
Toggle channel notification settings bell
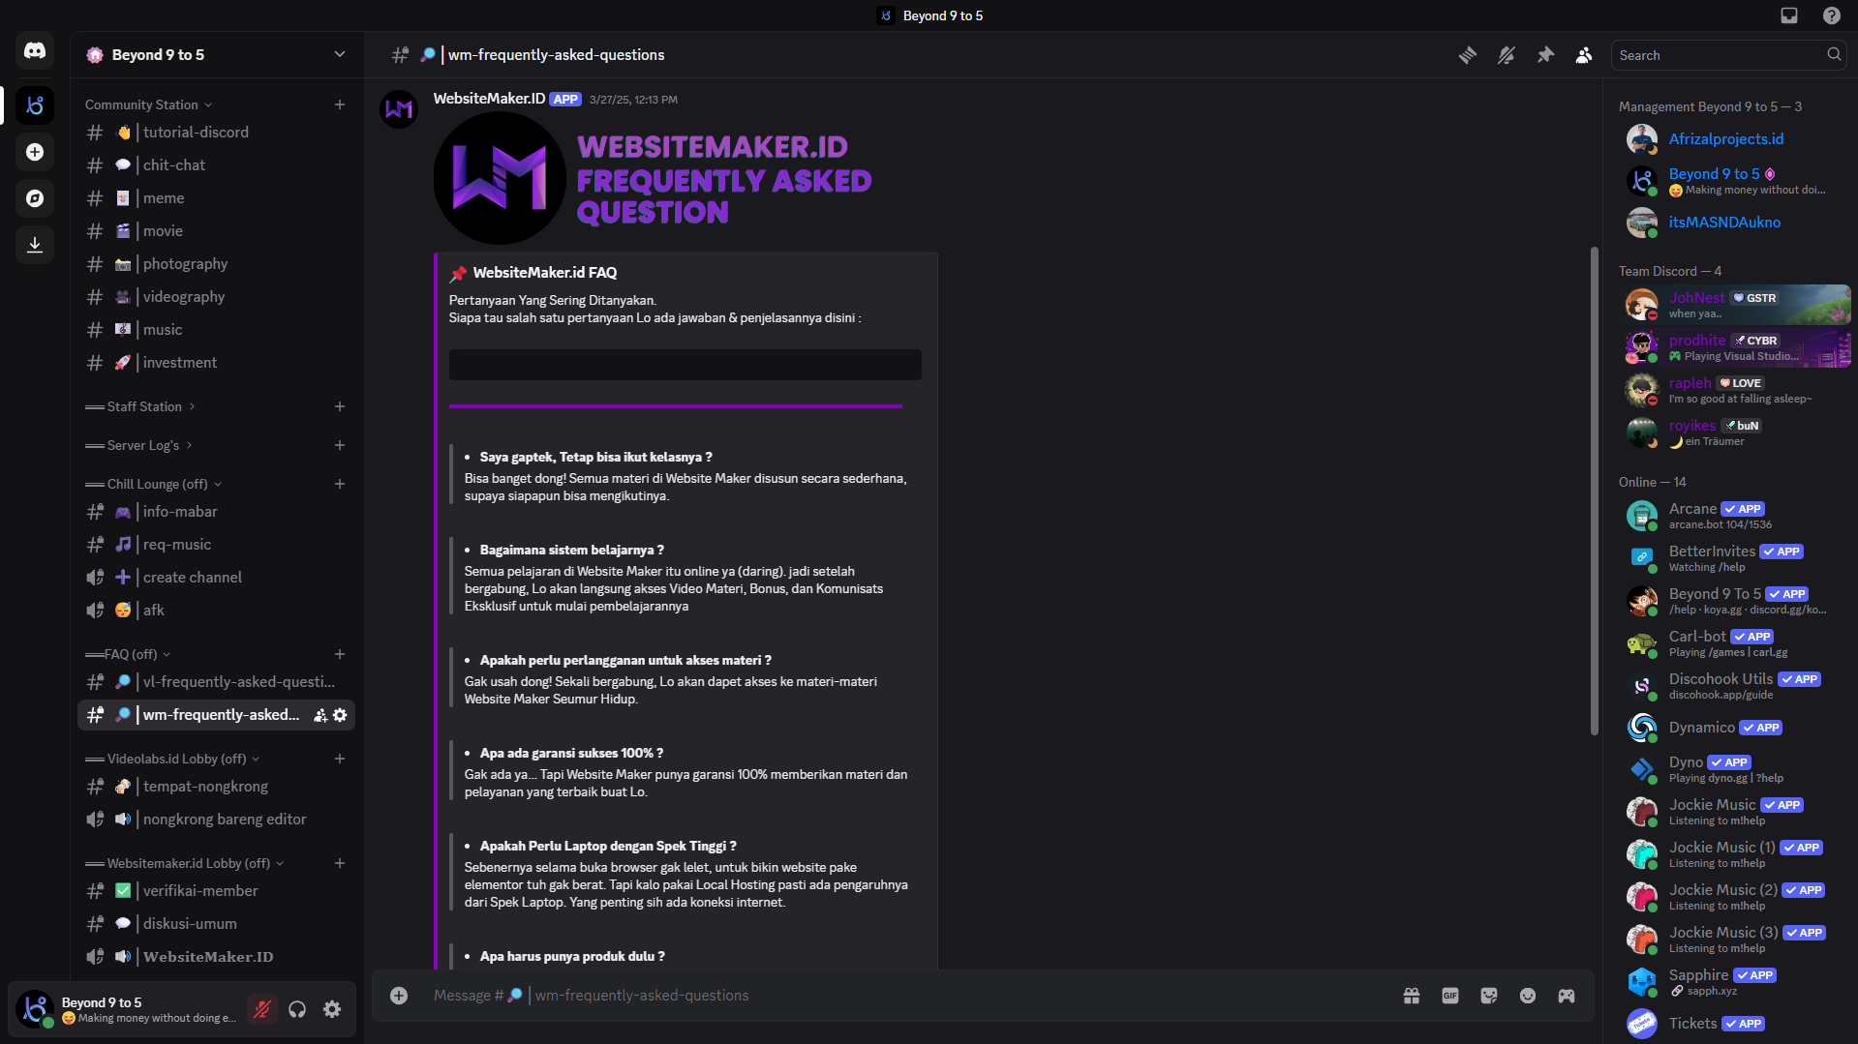click(1507, 55)
